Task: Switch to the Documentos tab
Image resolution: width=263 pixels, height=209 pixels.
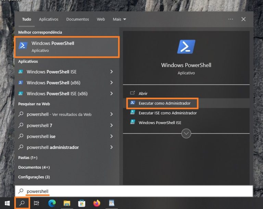Action: coord(77,19)
